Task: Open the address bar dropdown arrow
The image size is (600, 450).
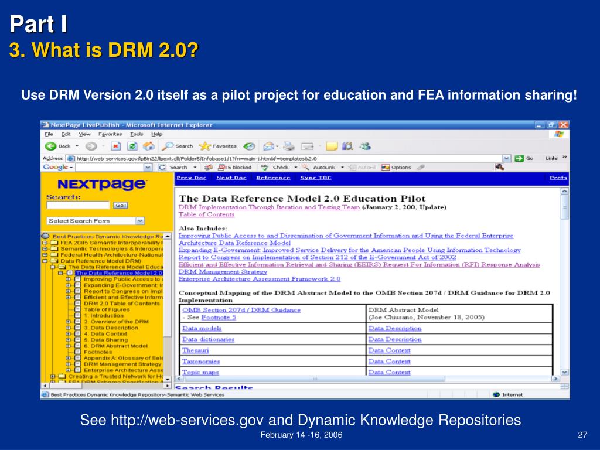Action: point(507,158)
